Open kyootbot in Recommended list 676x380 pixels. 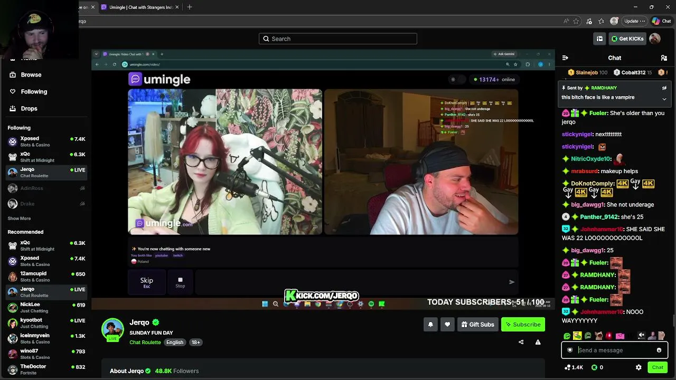46,322
